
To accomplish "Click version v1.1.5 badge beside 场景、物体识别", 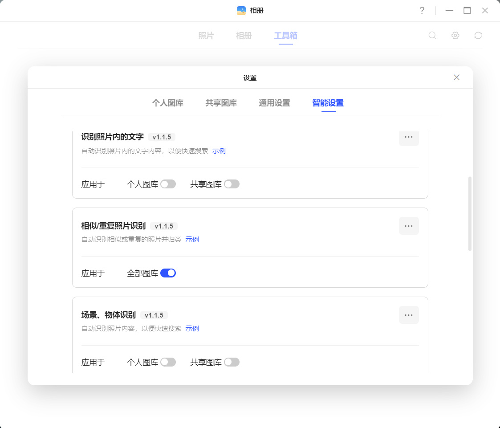I will tap(154, 315).
